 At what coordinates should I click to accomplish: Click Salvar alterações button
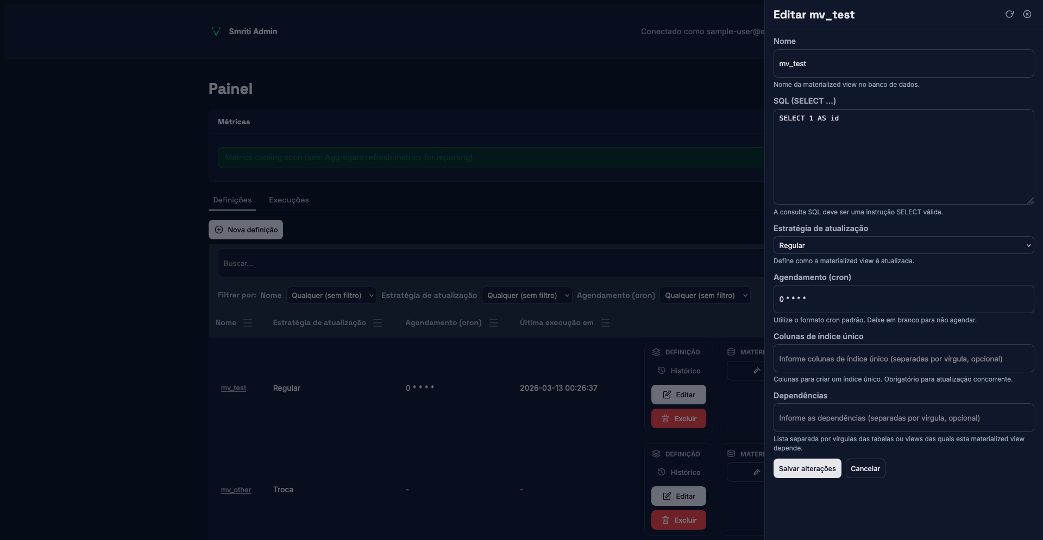tap(807, 468)
